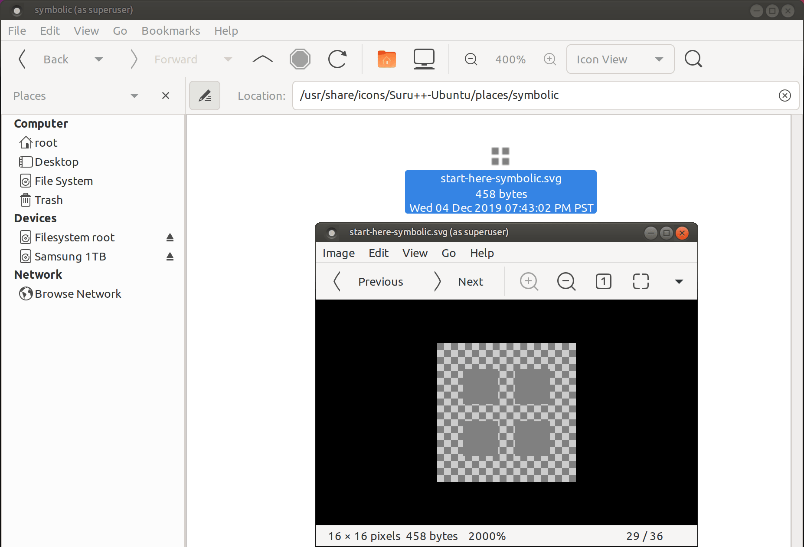Open Forward history dropdown arrow
Image resolution: width=804 pixels, height=547 pixels.
228,59
